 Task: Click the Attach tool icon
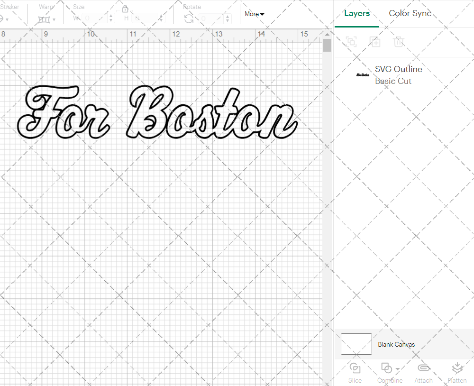tap(423, 369)
